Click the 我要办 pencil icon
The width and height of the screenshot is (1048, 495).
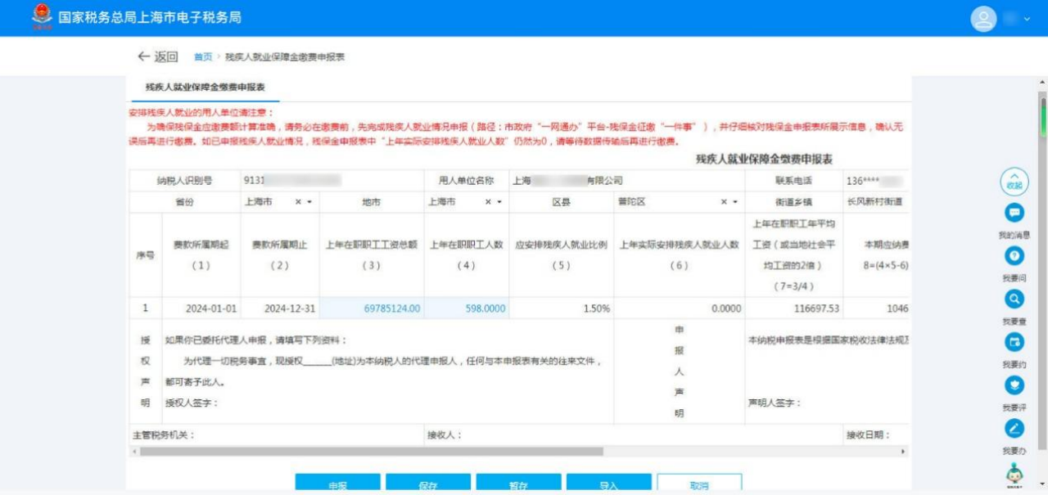click(x=1014, y=428)
